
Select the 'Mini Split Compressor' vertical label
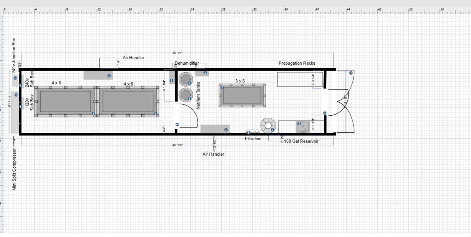pyautogui.click(x=14, y=170)
